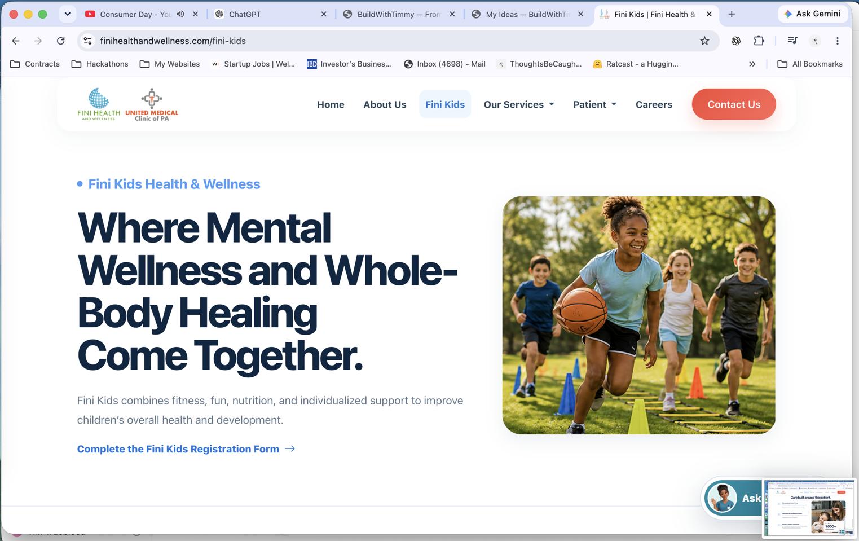This screenshot has width=859, height=541.
Task: Click the Contact Us button
Action: (734, 104)
